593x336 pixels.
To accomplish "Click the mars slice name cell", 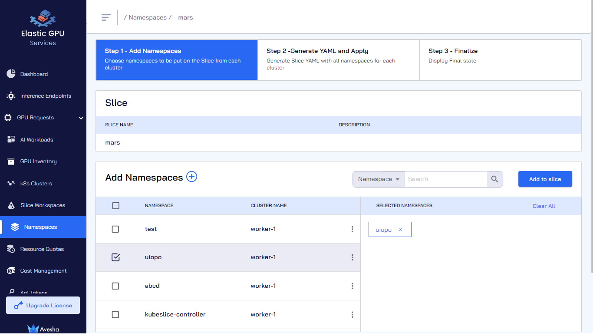I will [112, 142].
